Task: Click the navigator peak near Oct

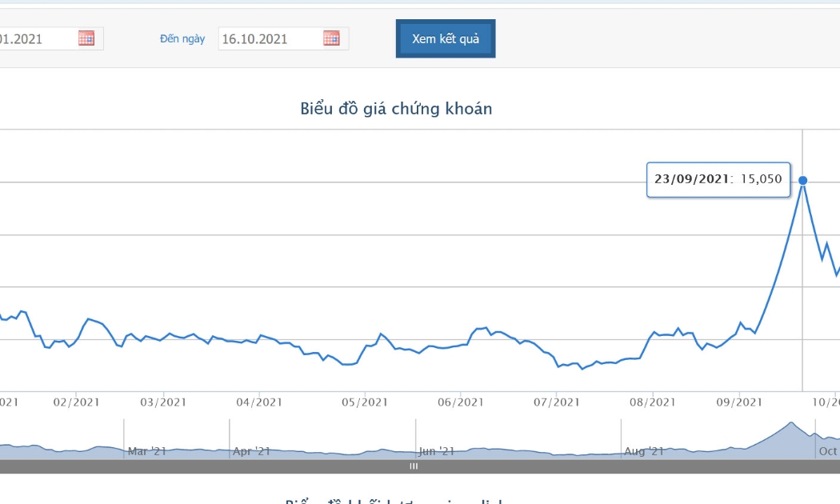Action: (x=790, y=424)
